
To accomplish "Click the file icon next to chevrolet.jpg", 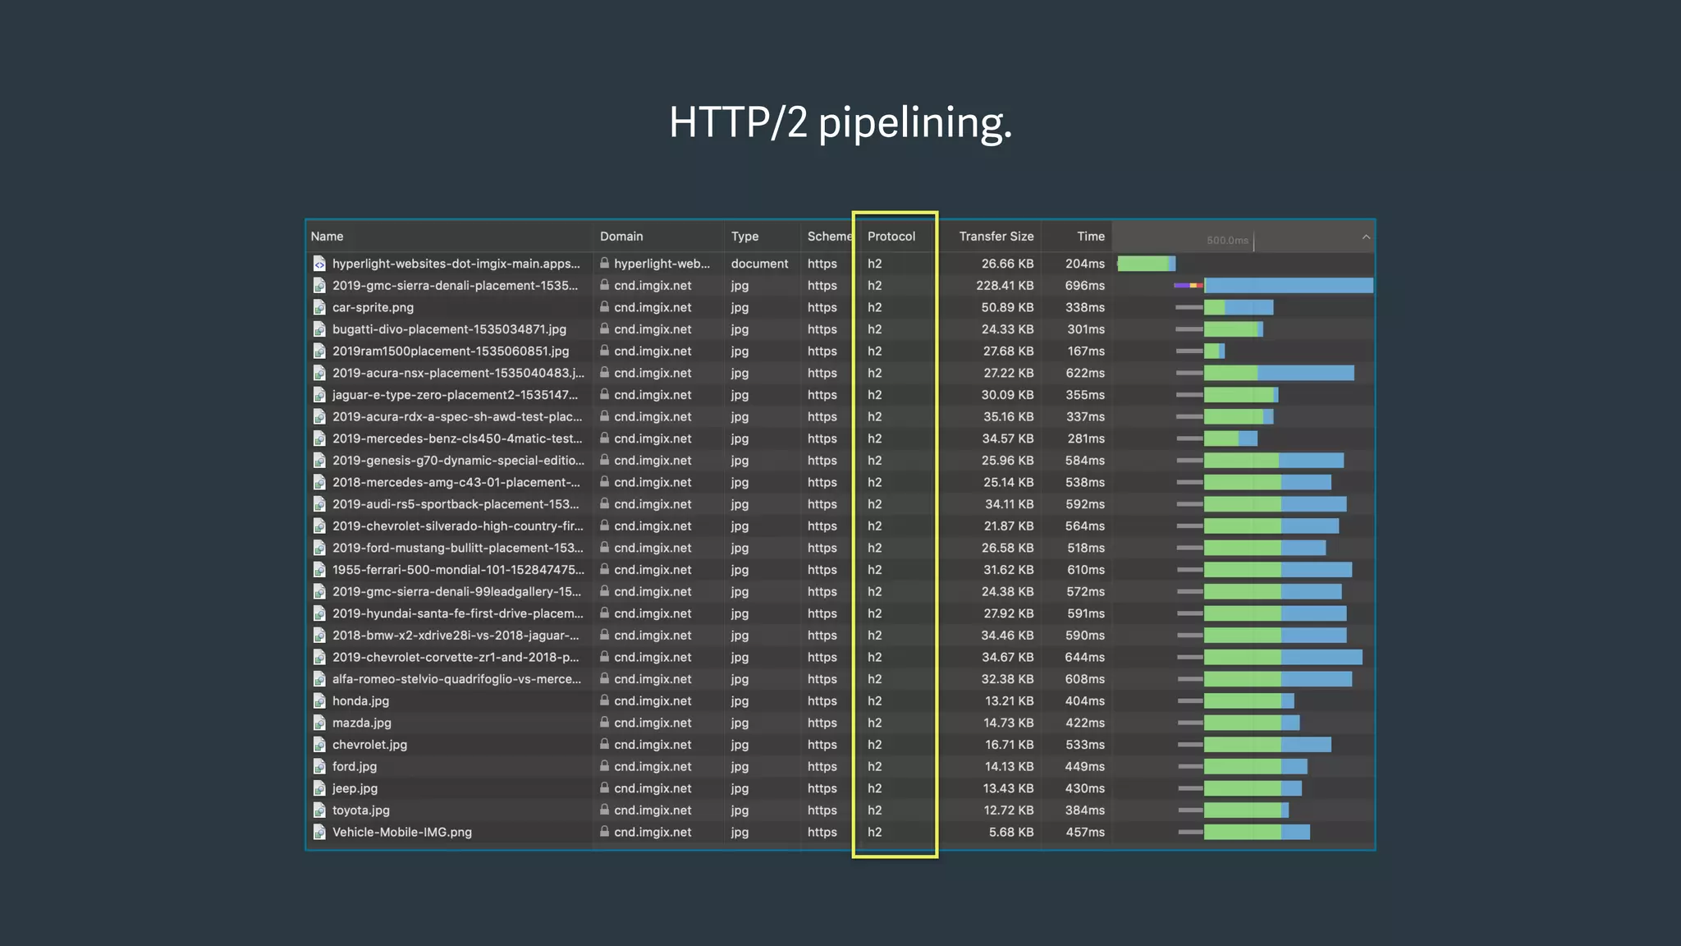I will pyautogui.click(x=319, y=745).
